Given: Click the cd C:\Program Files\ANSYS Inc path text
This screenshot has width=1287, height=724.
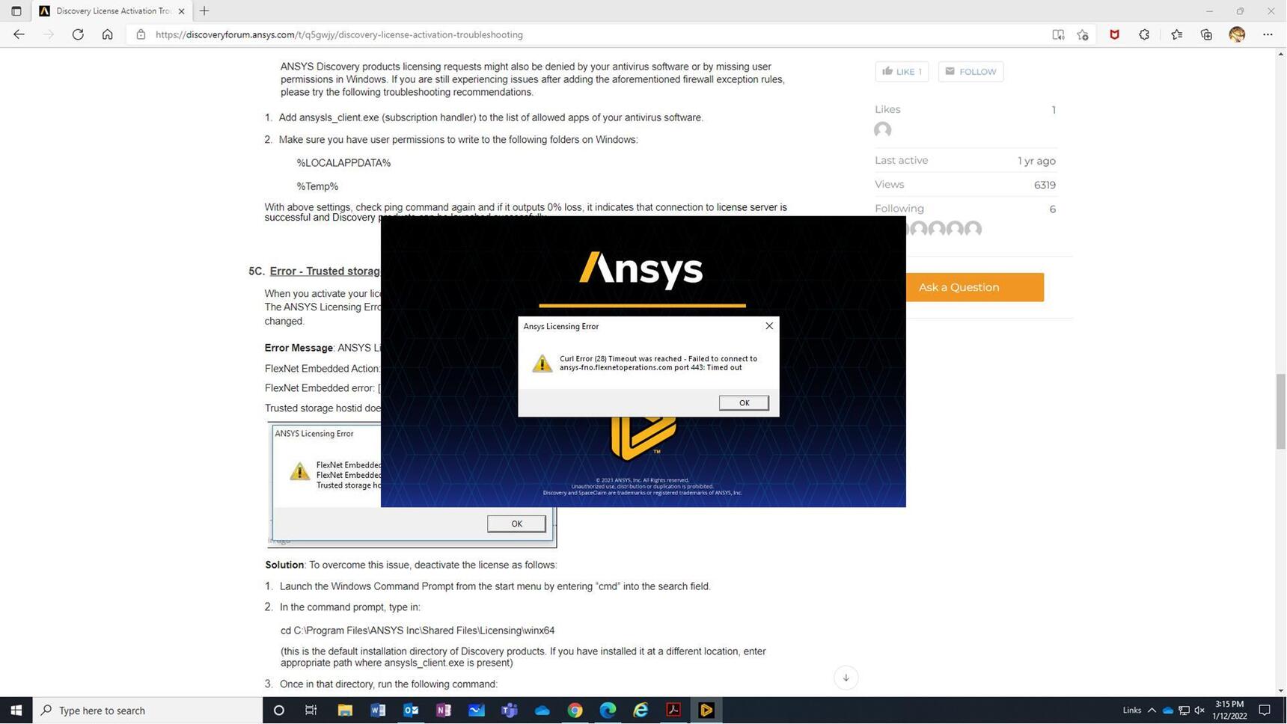Looking at the screenshot, I should [418, 631].
